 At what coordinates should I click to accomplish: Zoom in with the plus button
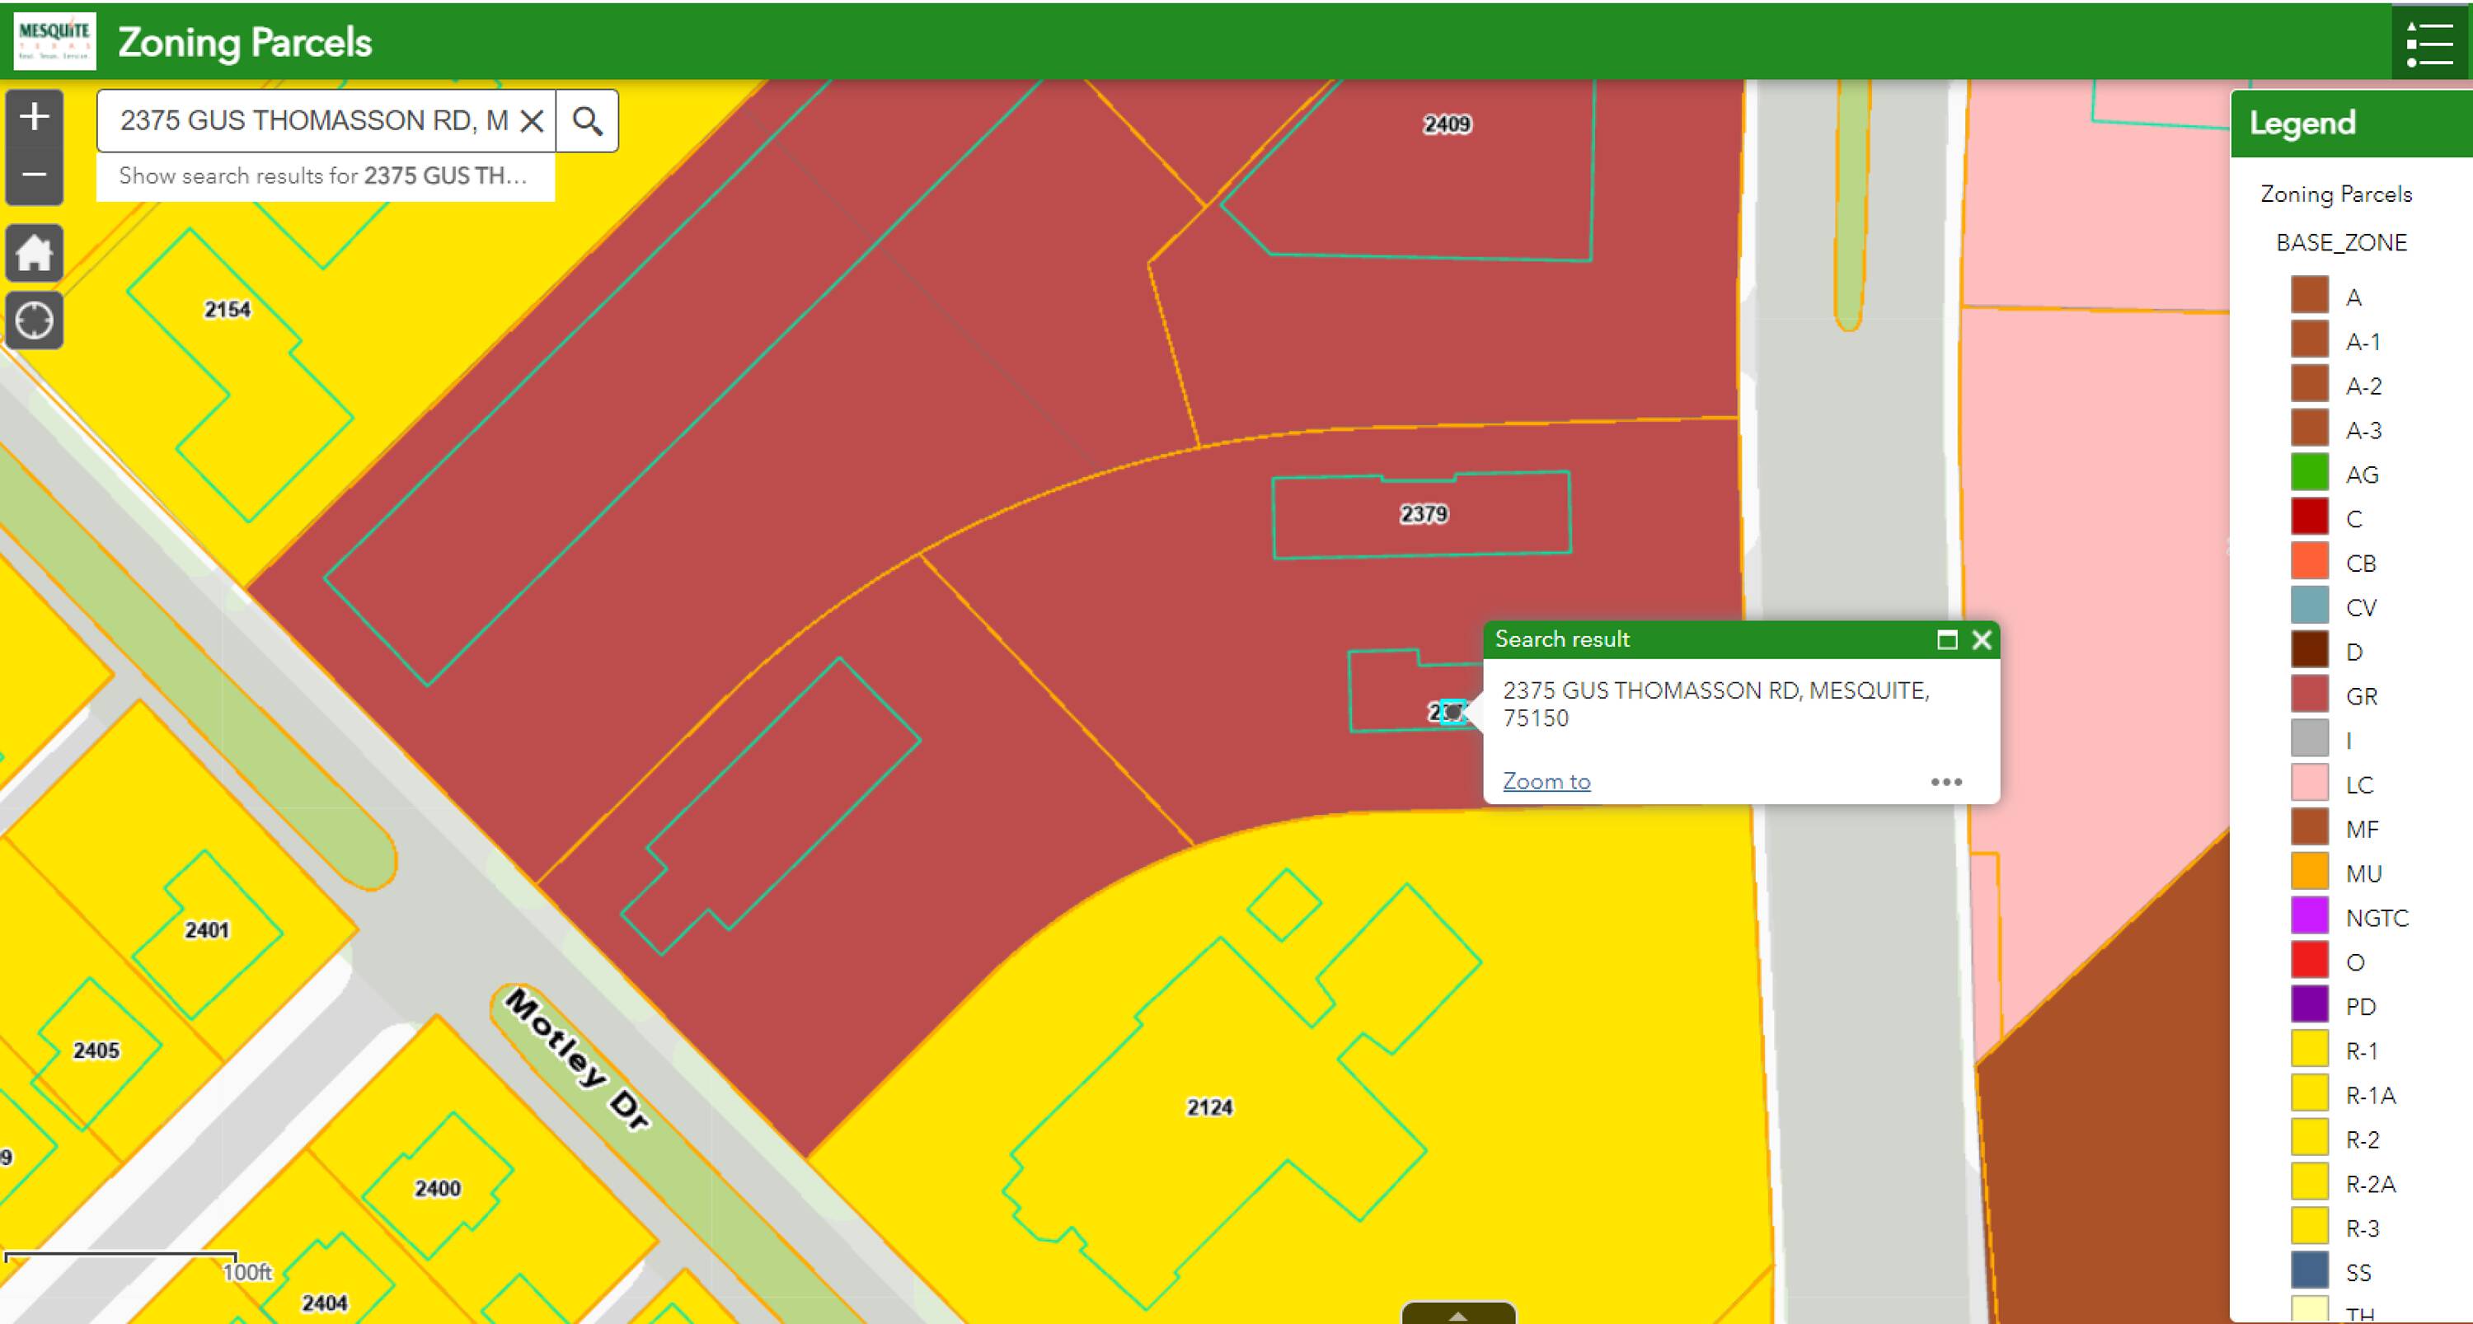(x=35, y=117)
